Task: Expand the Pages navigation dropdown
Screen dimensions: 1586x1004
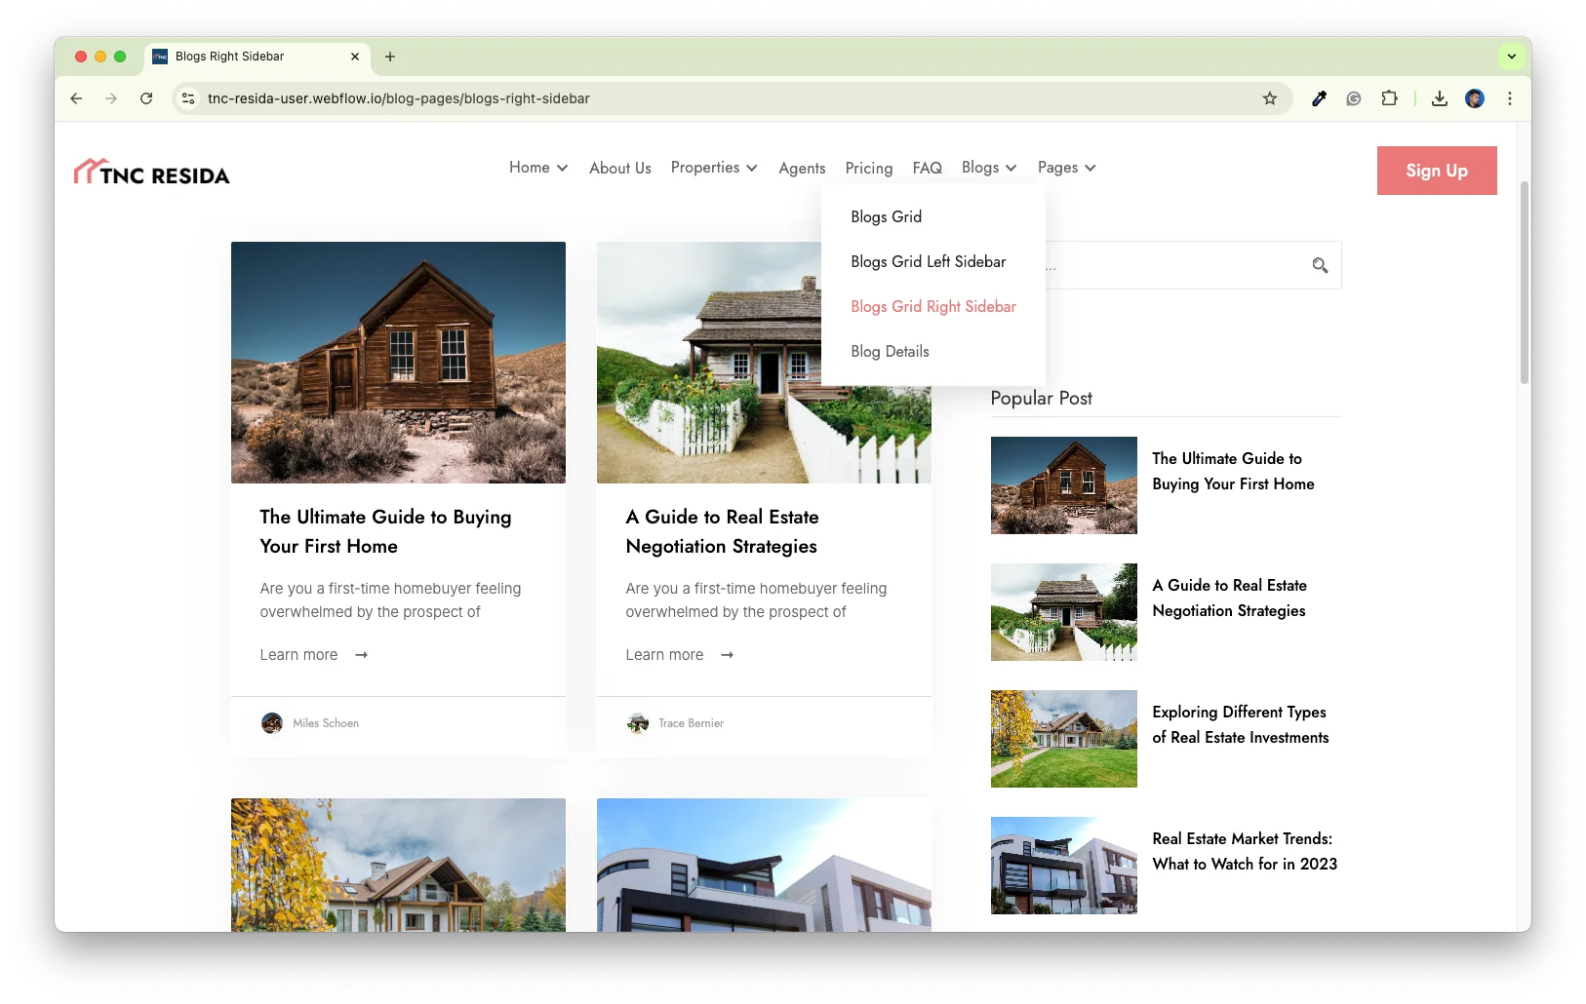Action: pyautogui.click(x=1066, y=168)
